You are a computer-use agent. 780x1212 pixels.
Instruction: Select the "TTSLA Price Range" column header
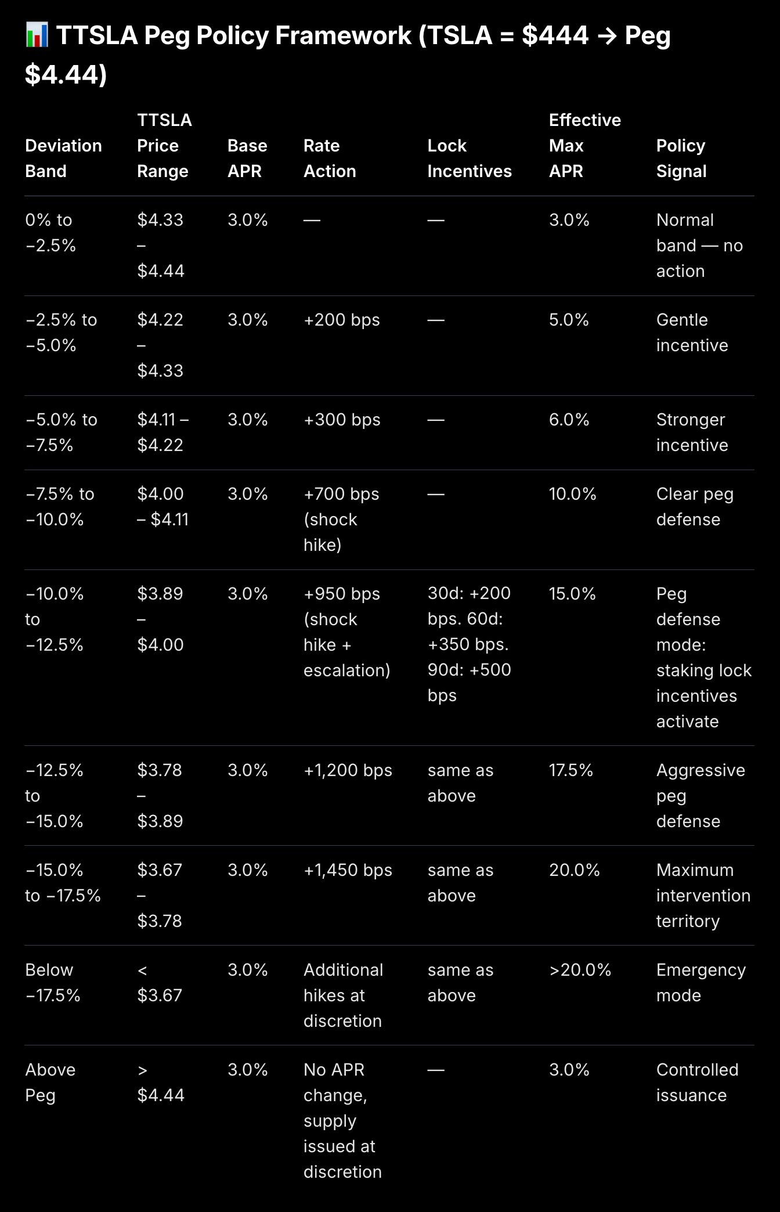click(164, 146)
